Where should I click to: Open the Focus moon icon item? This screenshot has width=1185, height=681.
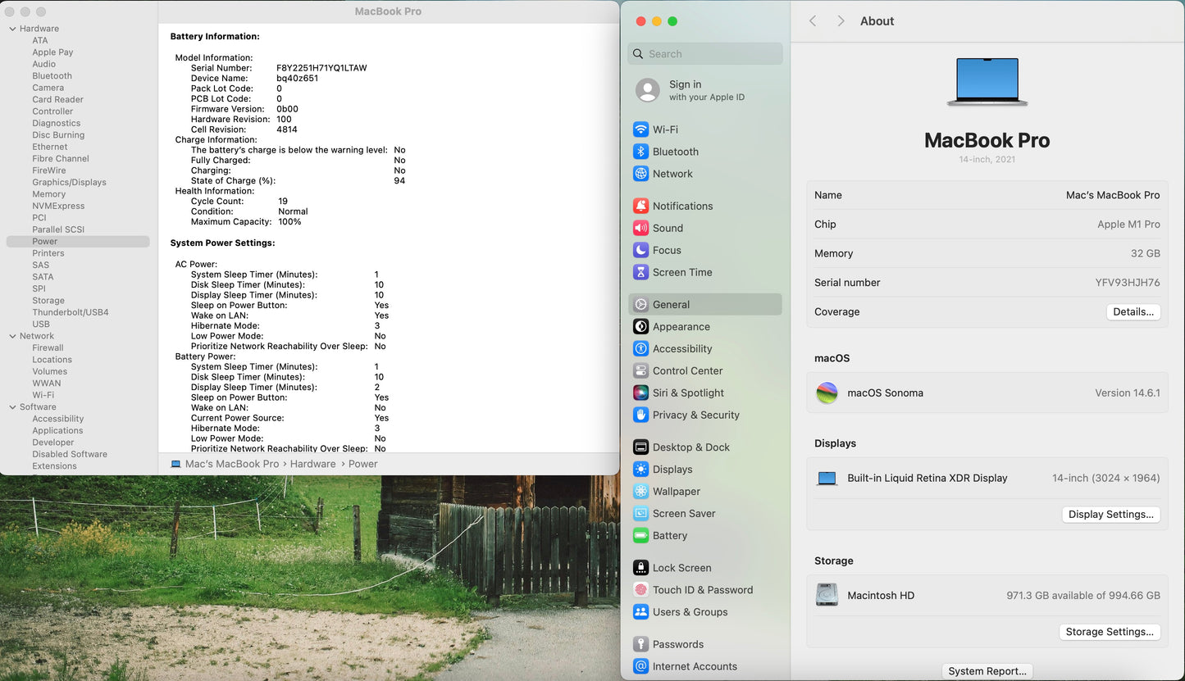pos(640,250)
